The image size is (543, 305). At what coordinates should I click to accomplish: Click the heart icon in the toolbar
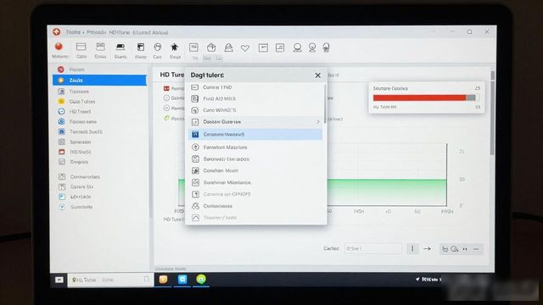[x=245, y=48]
